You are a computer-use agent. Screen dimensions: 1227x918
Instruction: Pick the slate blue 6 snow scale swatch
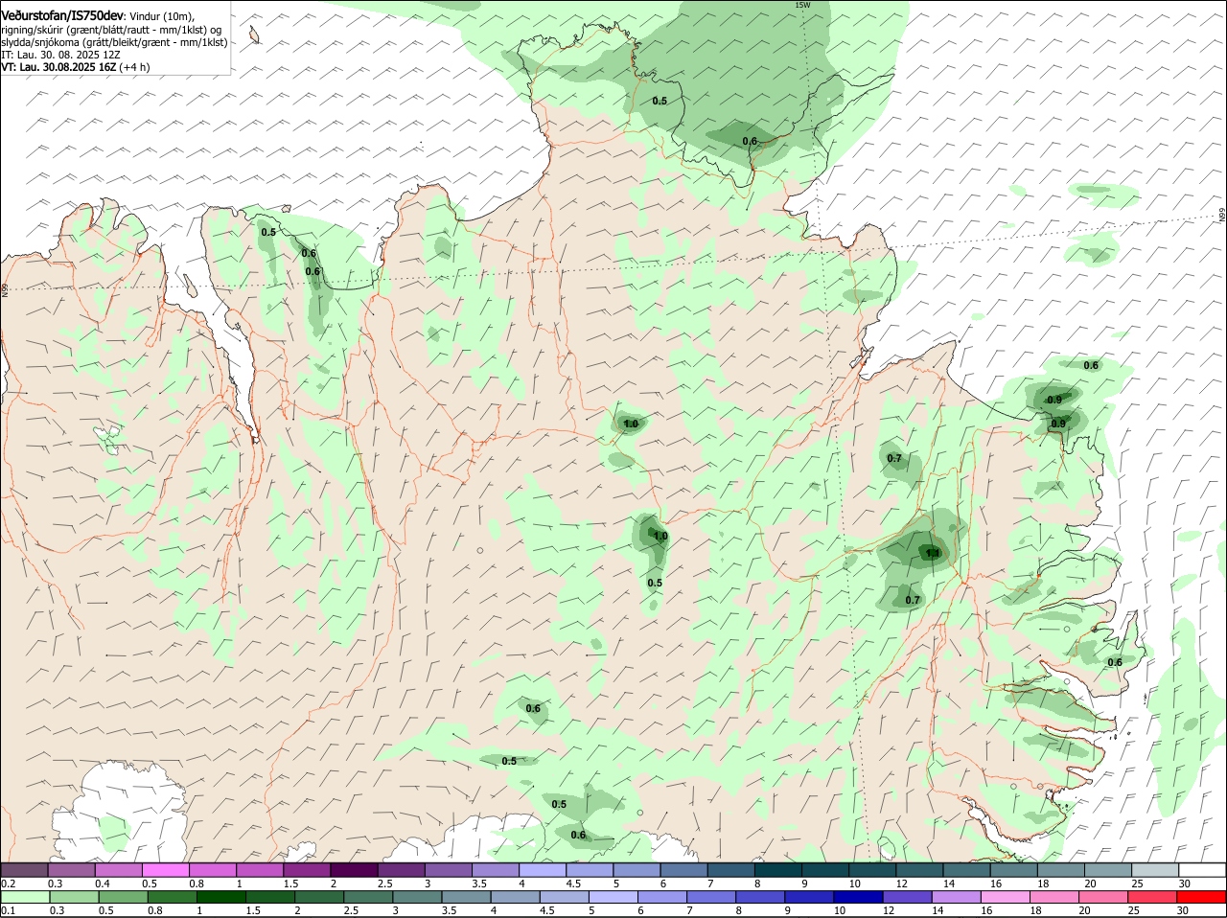pyautogui.click(x=684, y=870)
